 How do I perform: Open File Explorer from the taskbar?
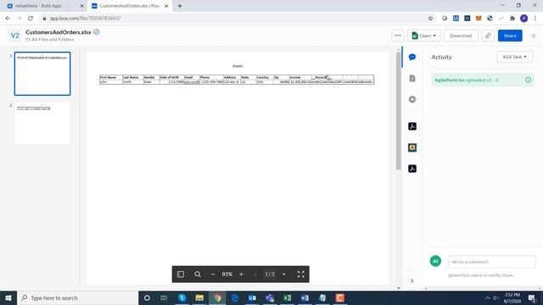[x=199, y=297]
